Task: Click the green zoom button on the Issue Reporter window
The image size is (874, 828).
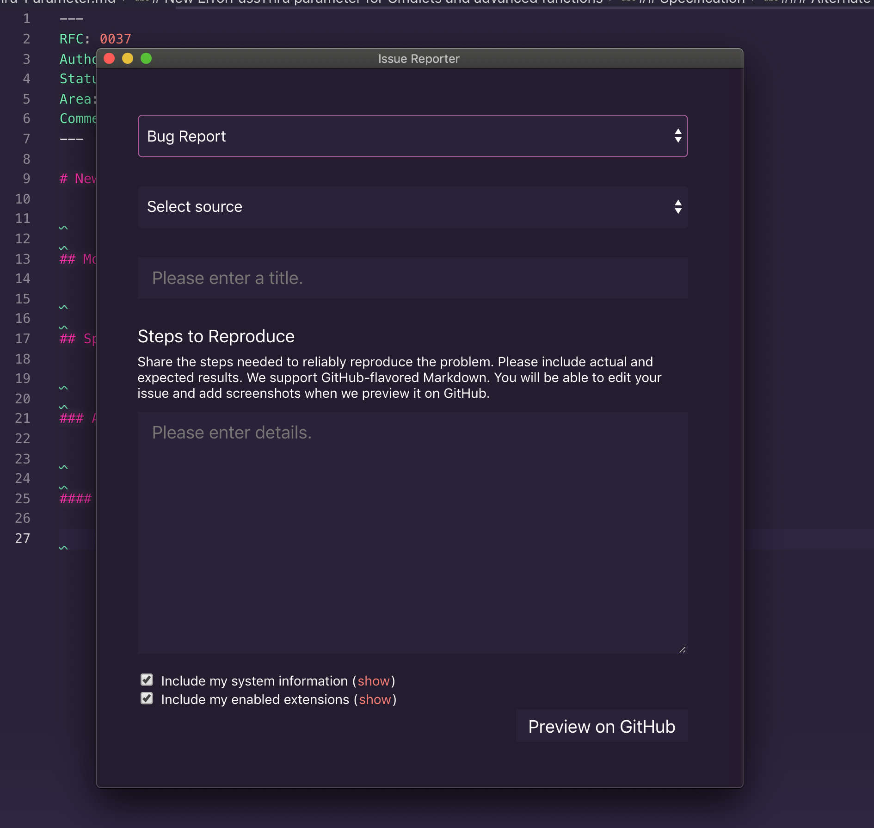Action: (x=147, y=59)
